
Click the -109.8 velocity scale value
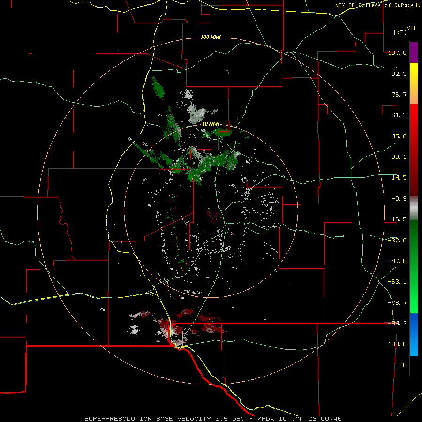click(395, 344)
